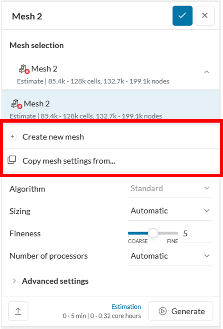The image size is (223, 329).
Task: Choose Copy mesh settings from... option
Action: pos(69,160)
